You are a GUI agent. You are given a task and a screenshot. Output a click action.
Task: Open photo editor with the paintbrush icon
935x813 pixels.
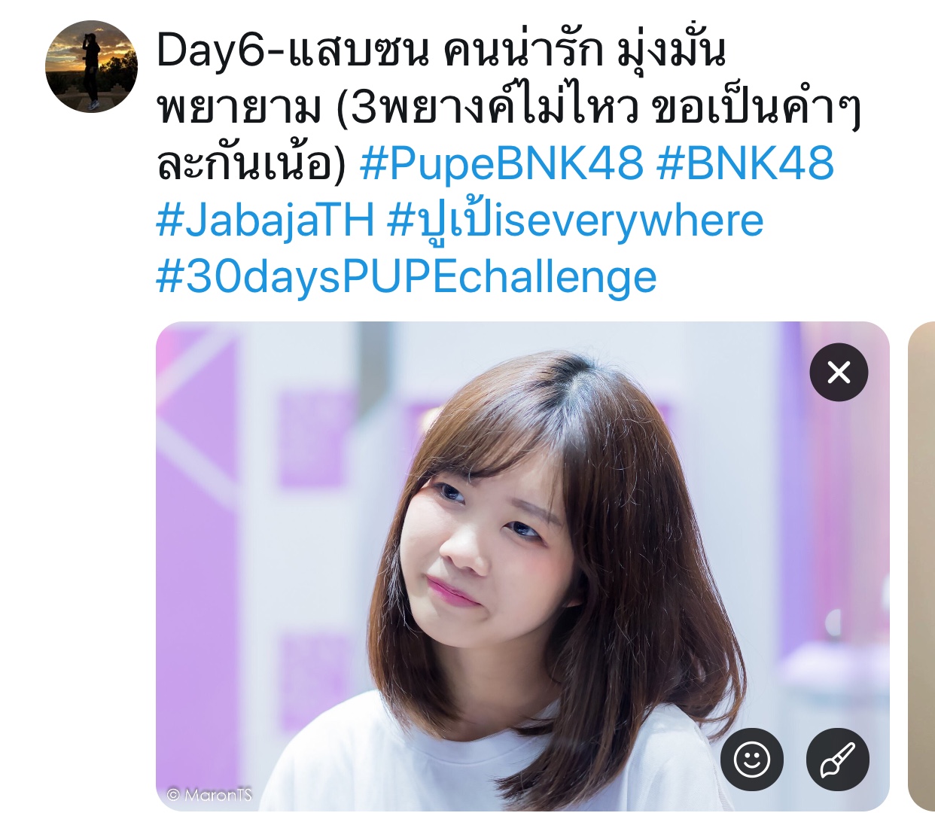(837, 760)
